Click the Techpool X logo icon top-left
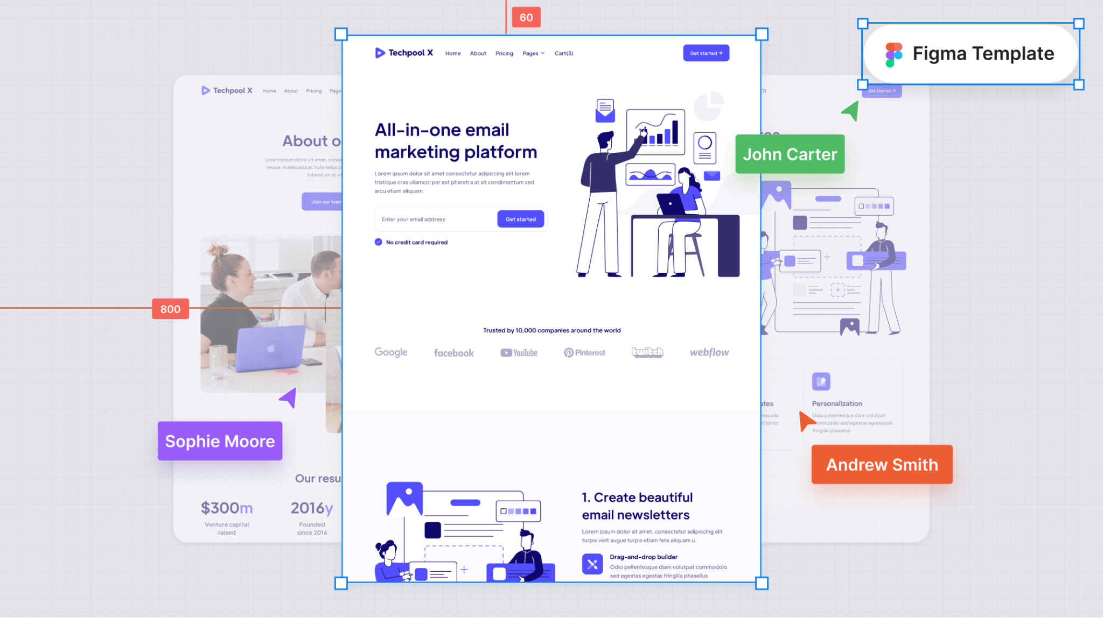1103x618 pixels. (x=379, y=52)
